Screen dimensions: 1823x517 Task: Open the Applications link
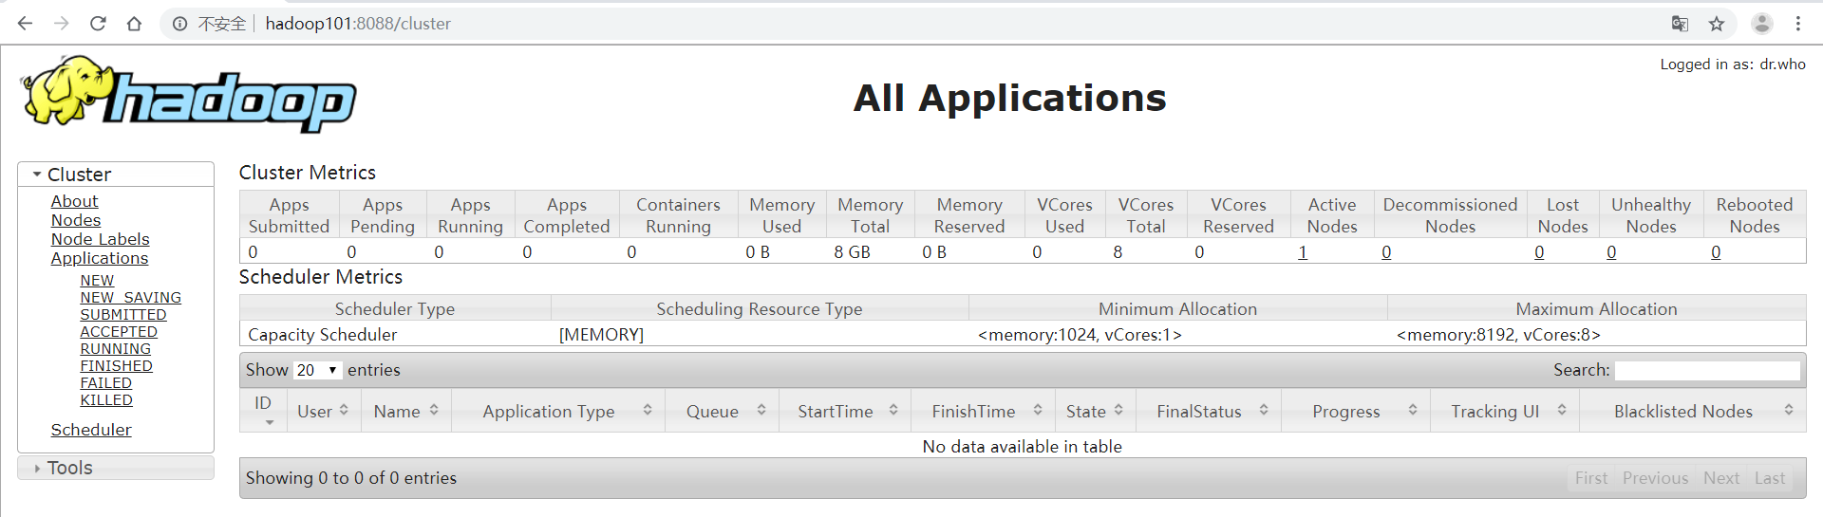coord(100,258)
